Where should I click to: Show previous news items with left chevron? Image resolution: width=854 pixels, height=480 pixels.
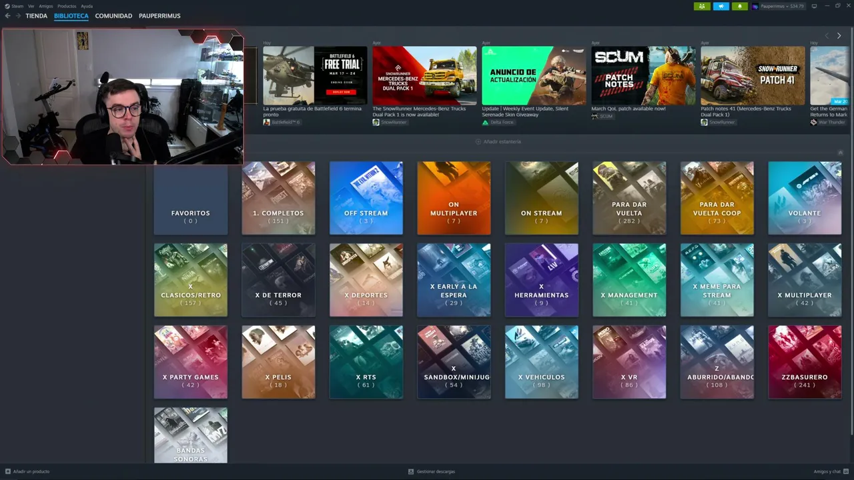[x=827, y=35]
